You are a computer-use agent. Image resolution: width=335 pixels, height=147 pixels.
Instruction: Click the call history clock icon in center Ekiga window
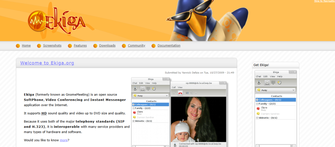click(154, 88)
